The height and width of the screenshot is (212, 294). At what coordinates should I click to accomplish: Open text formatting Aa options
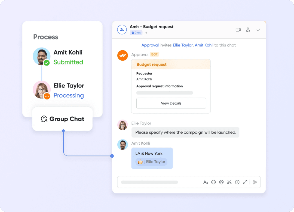206,182
